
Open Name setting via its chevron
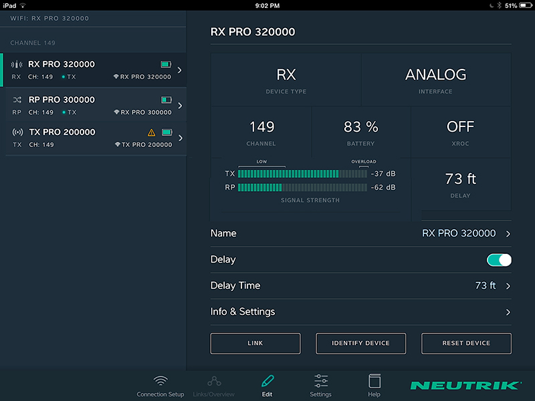[x=508, y=233]
